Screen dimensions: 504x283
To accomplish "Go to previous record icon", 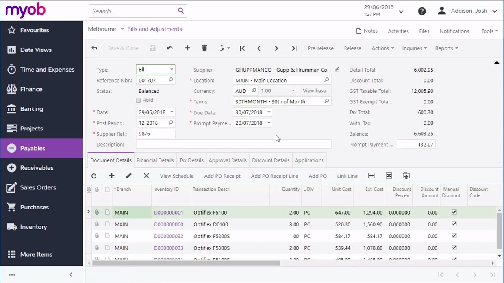I will click(x=259, y=48).
